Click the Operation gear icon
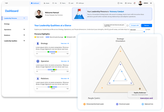164x112 pixels. (38, 61)
